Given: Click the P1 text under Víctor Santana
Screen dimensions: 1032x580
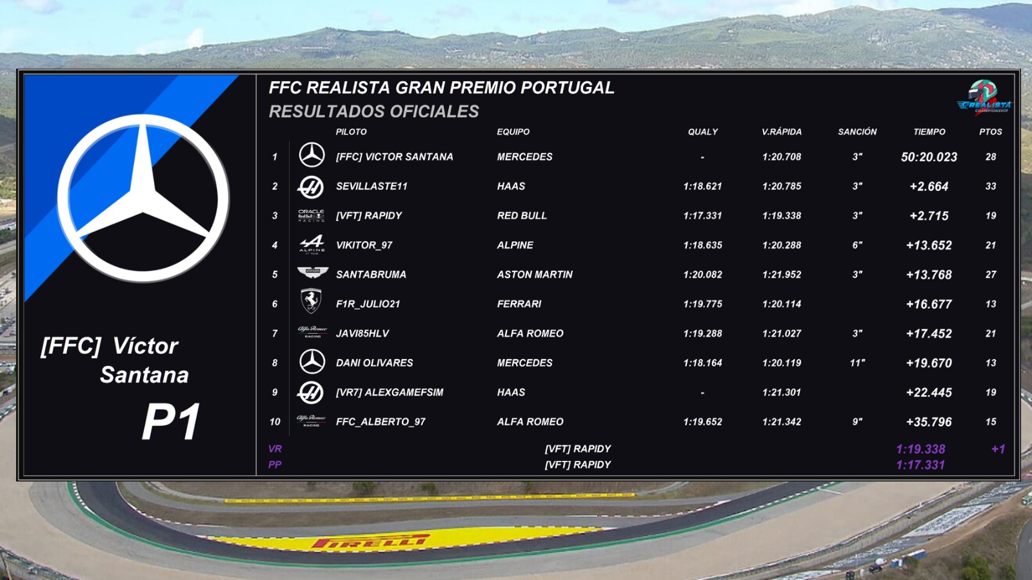Looking at the screenshot, I should tap(170, 422).
